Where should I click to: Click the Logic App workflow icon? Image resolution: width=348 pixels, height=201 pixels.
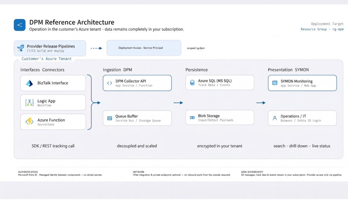[29, 103]
